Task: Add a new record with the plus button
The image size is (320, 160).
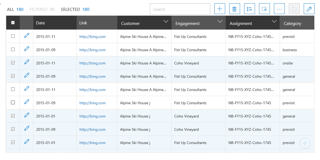Action: pyautogui.click(x=219, y=9)
